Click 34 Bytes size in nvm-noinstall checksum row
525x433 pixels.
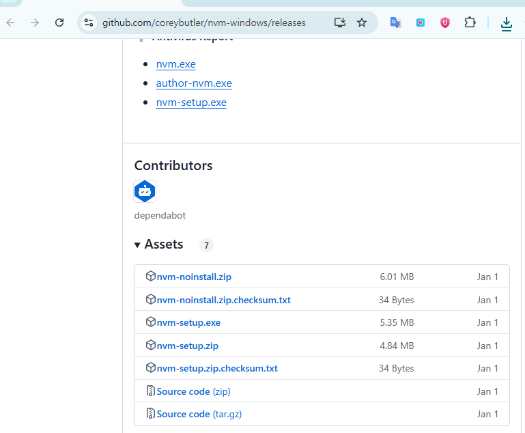(x=397, y=300)
